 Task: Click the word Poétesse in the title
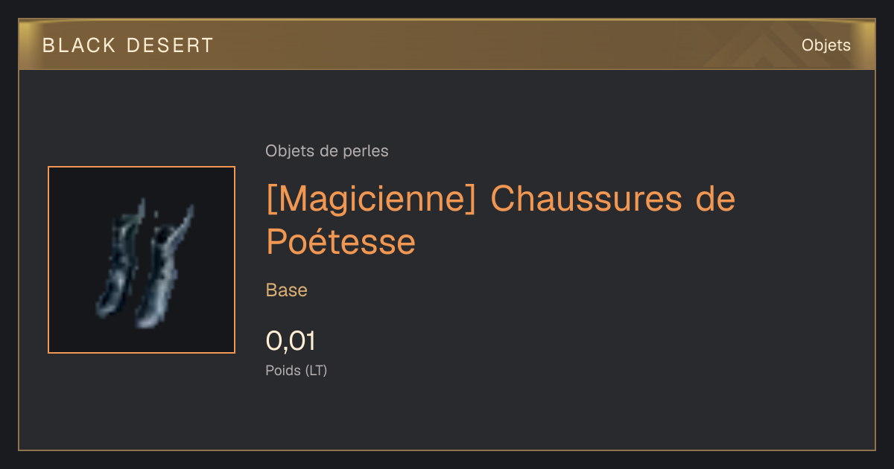(340, 241)
